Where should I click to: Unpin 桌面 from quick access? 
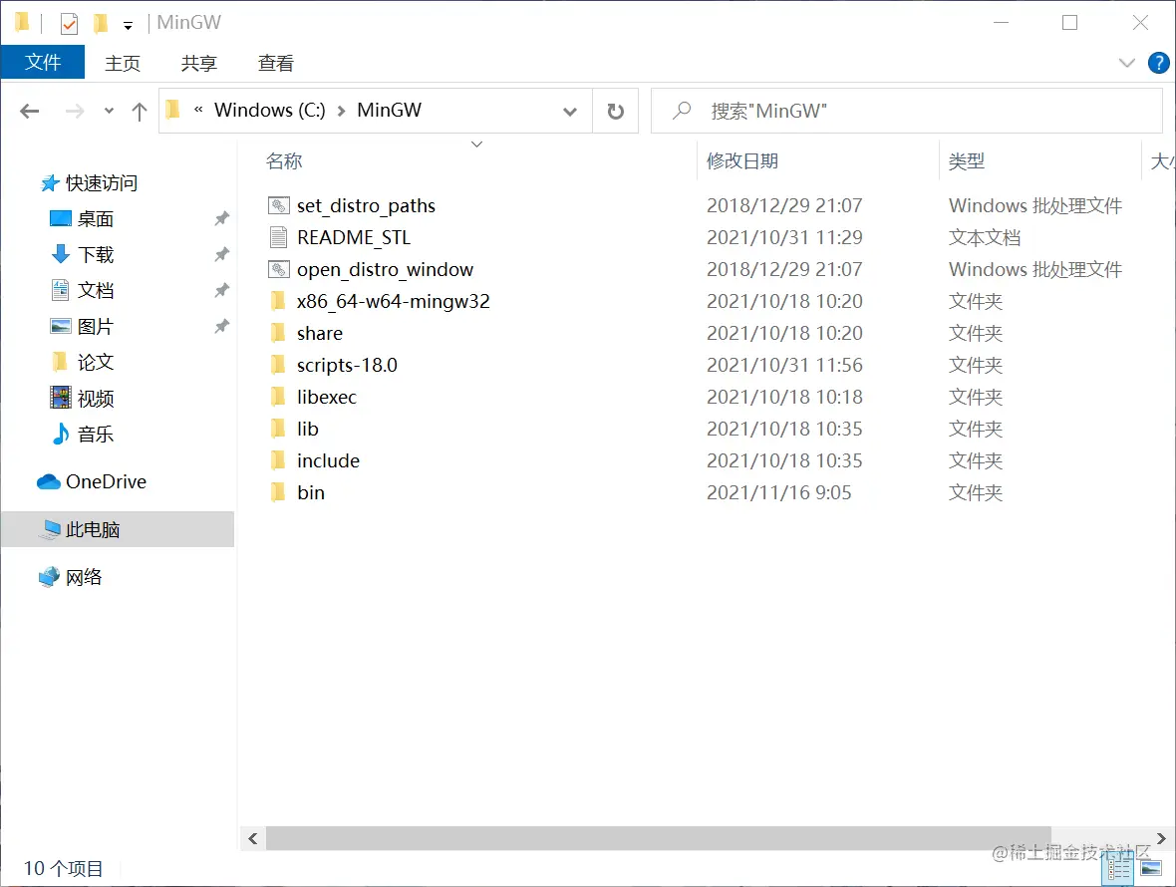click(221, 218)
